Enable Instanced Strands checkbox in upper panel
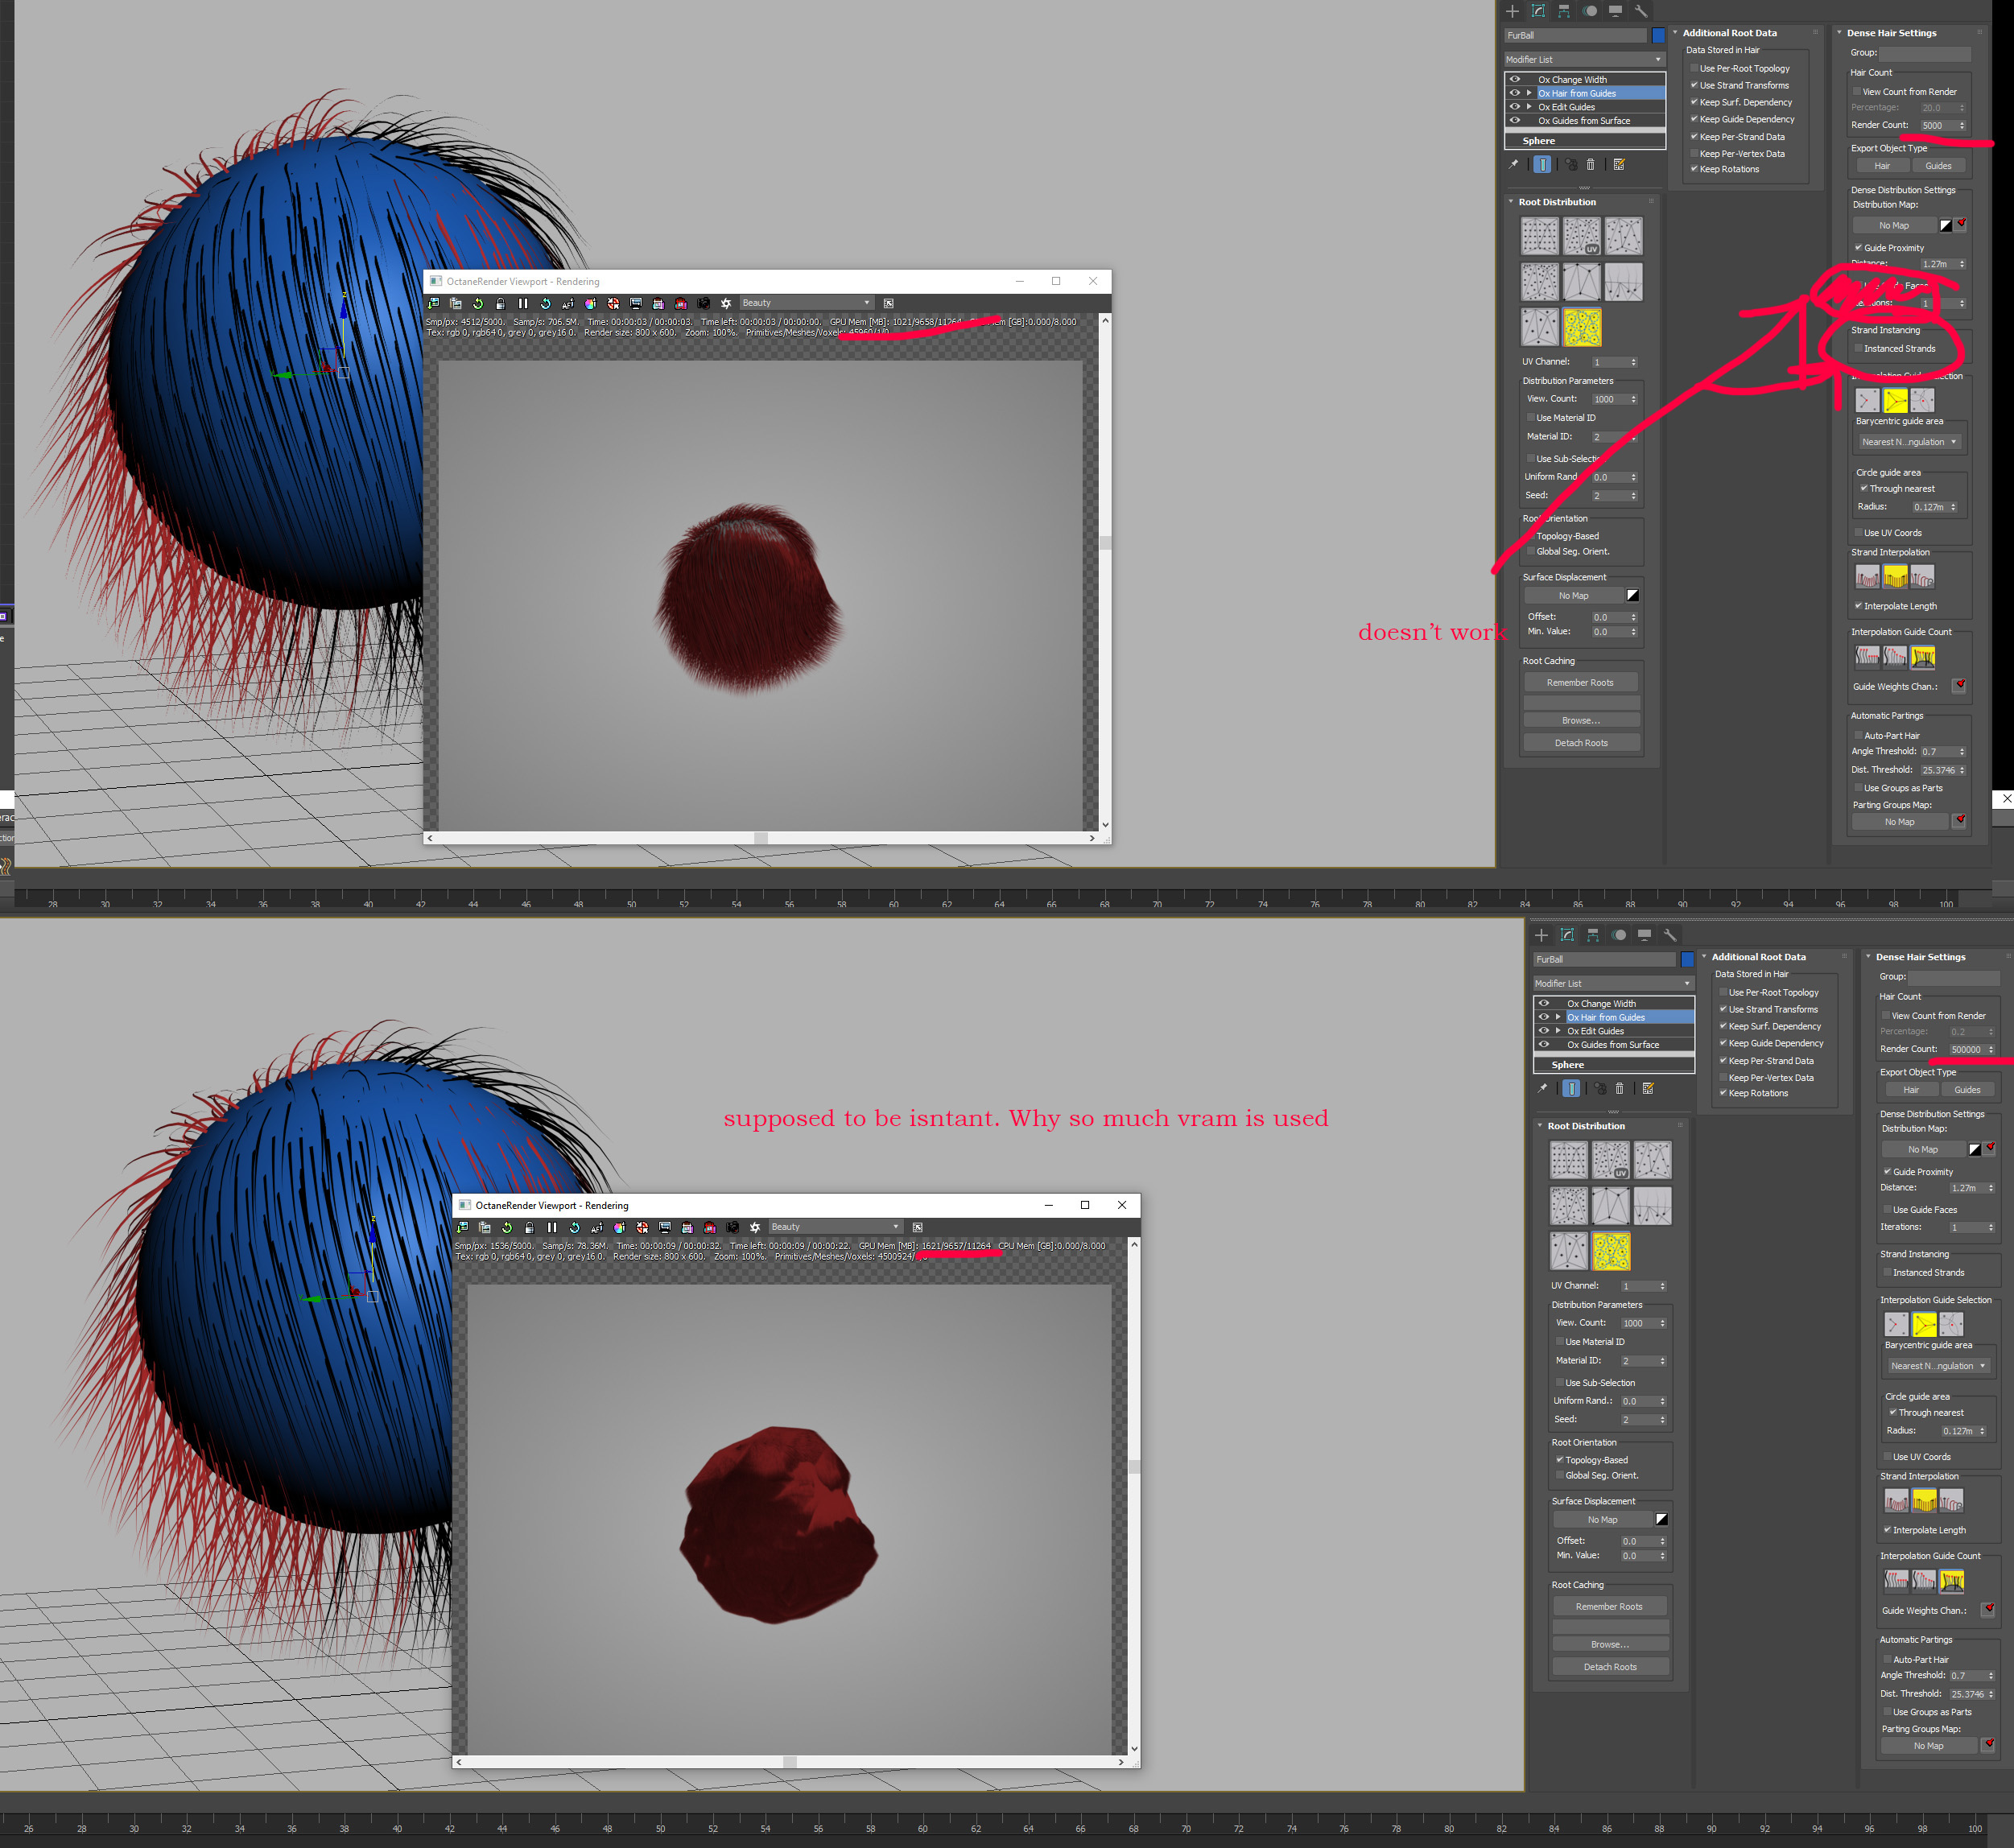The image size is (2014, 1848). click(x=1858, y=349)
